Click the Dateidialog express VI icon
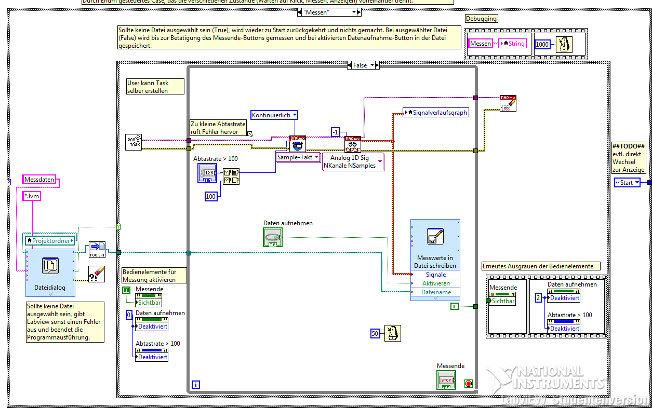Image resolution: width=652 pixels, height=408 pixels. point(50,265)
